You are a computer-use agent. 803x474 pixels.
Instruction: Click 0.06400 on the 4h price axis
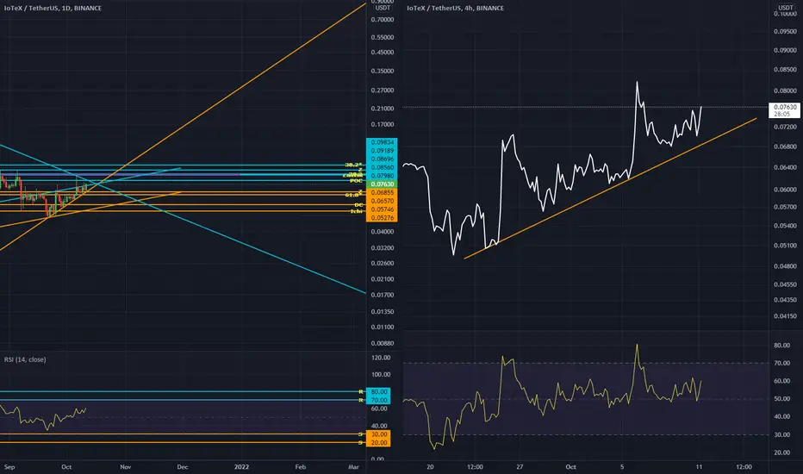[785, 167]
